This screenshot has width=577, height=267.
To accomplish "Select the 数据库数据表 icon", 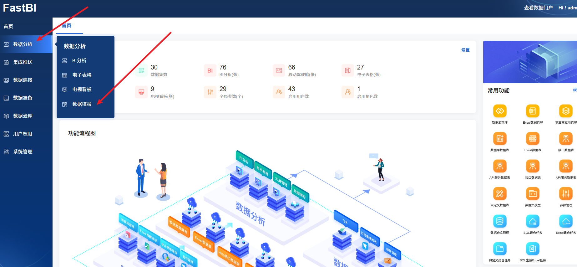I will (x=500, y=139).
